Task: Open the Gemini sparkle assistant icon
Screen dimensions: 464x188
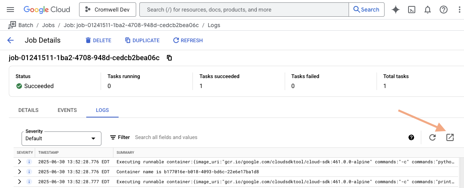Action: (396, 10)
